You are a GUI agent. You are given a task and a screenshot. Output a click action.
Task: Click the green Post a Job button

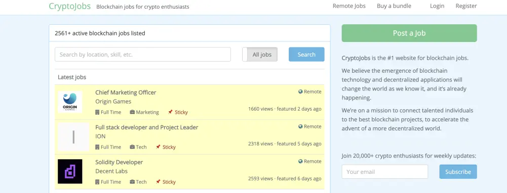(409, 33)
